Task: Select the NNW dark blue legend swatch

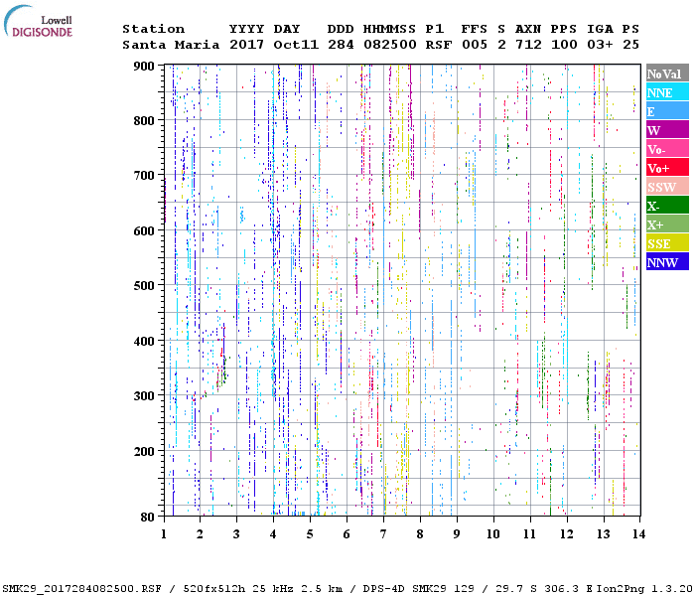Action: (667, 262)
